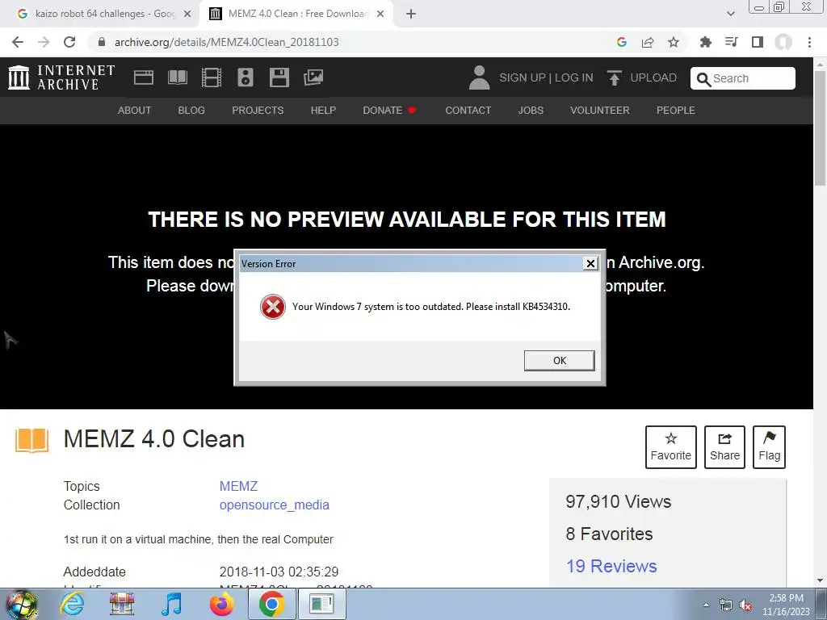Screen dimensions: 827x620
Task: Open the Audio speaker icon
Action: [x=246, y=77]
